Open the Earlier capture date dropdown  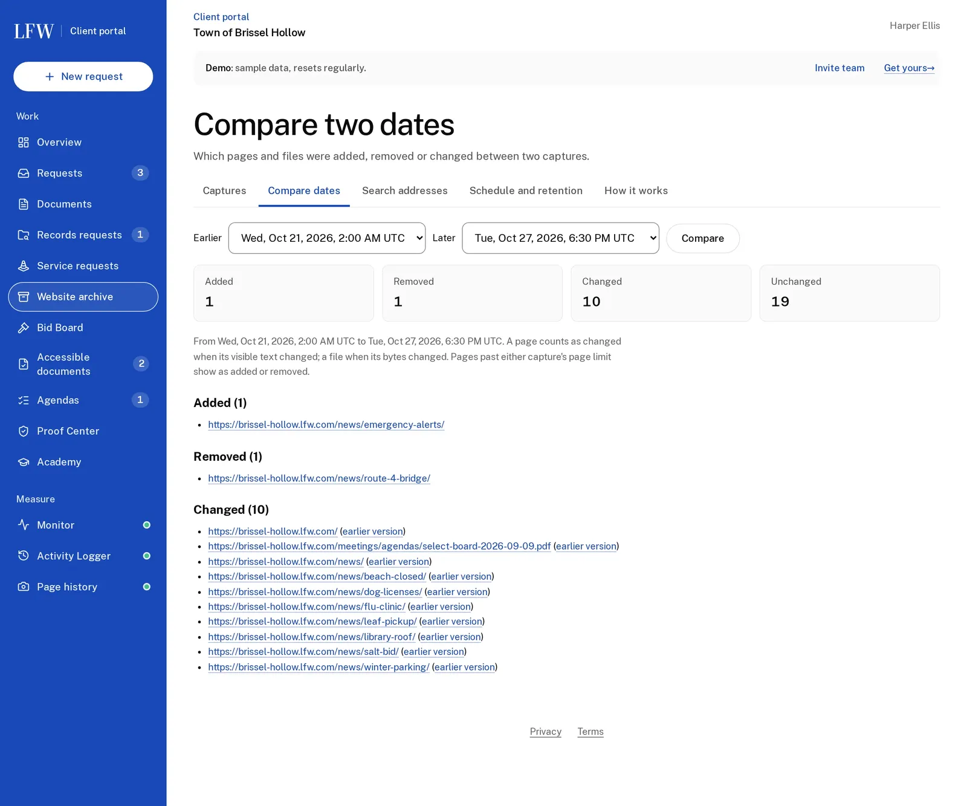pos(327,238)
